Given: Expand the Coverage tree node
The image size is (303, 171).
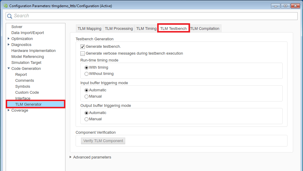Looking at the screenshot, I should tap(9, 110).
